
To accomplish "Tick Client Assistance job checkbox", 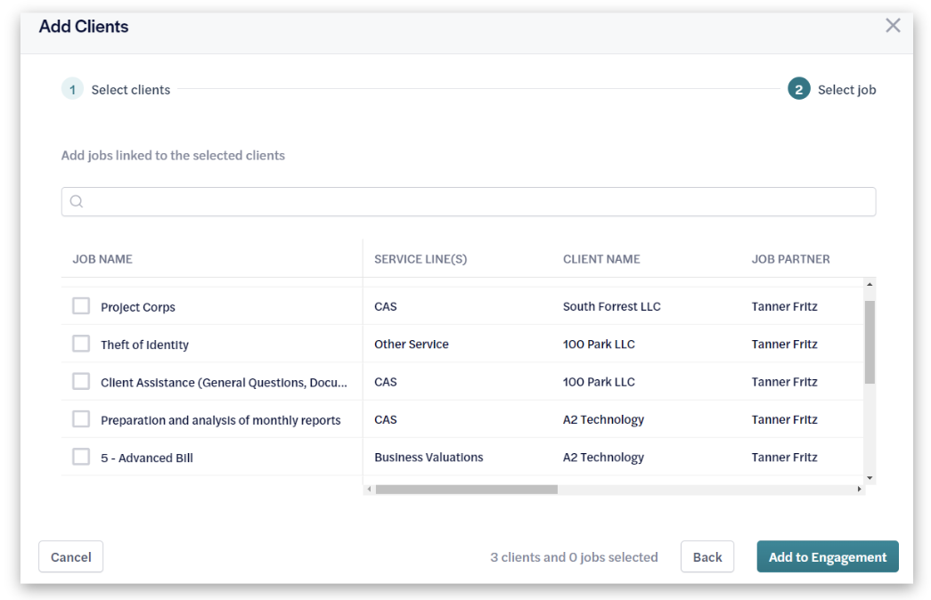I will (81, 382).
